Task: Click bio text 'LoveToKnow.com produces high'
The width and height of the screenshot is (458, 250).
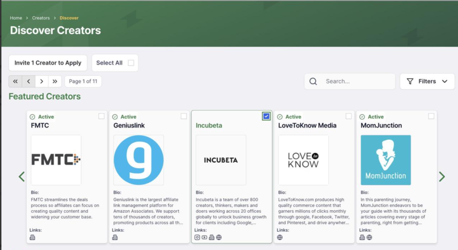Action: pos(311,200)
